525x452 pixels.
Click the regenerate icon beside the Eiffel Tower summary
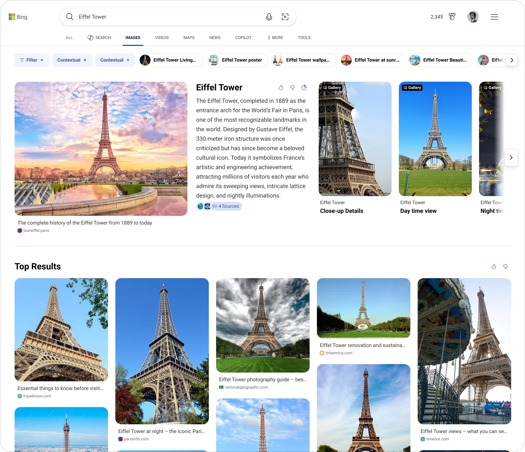304,87
